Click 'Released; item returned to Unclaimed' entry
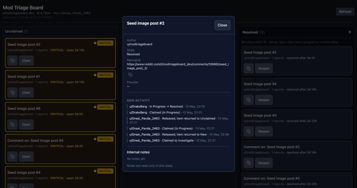The height and width of the screenshot is (188, 357). pos(179,120)
